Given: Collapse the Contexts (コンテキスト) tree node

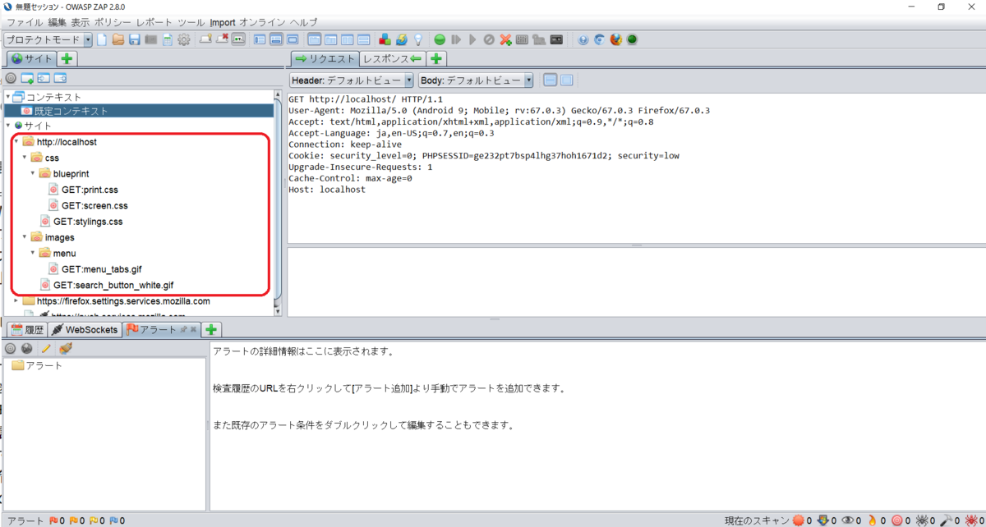Looking at the screenshot, I should pos(7,97).
